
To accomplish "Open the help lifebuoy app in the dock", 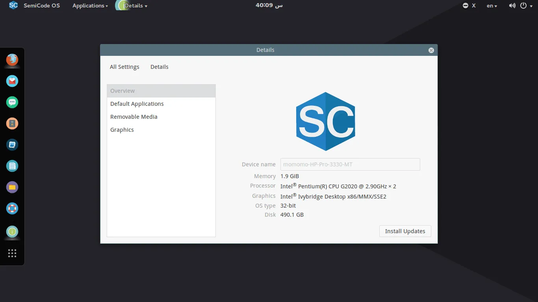I will [12, 208].
